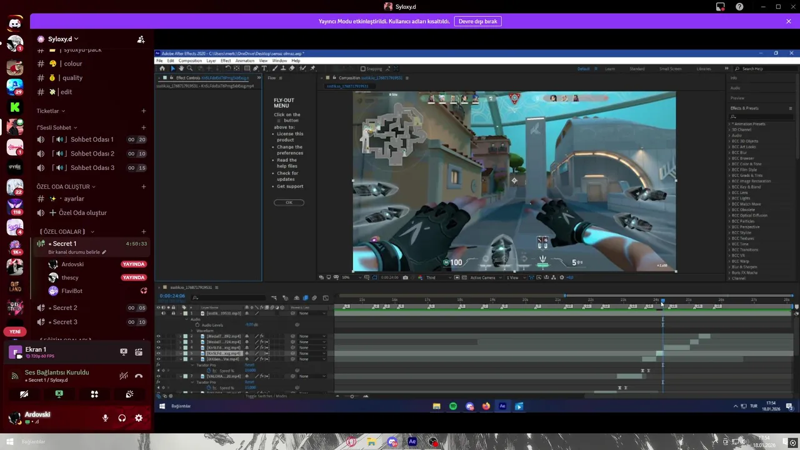
Task: Select the After Effects Hand tool
Action: coord(181,68)
